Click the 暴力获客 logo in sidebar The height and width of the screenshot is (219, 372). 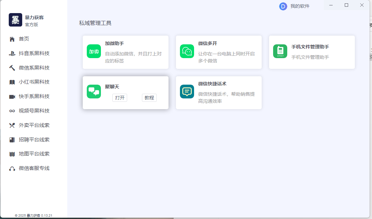[15, 20]
